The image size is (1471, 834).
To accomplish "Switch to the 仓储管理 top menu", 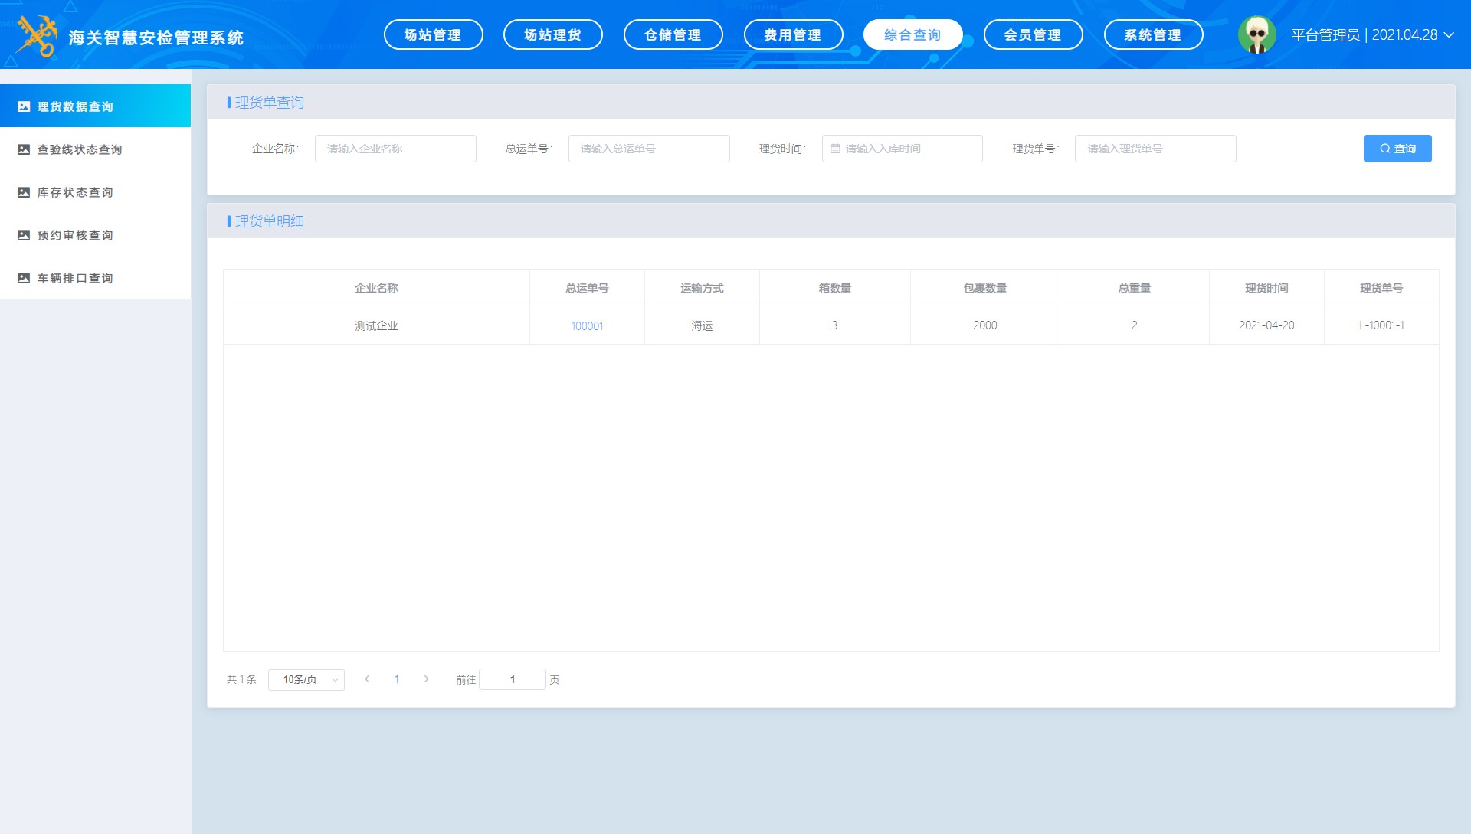I will click(673, 34).
